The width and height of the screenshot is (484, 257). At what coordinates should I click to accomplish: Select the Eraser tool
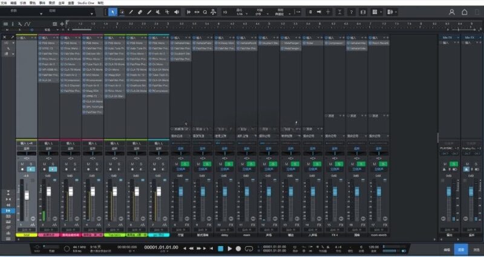[x=140, y=12]
